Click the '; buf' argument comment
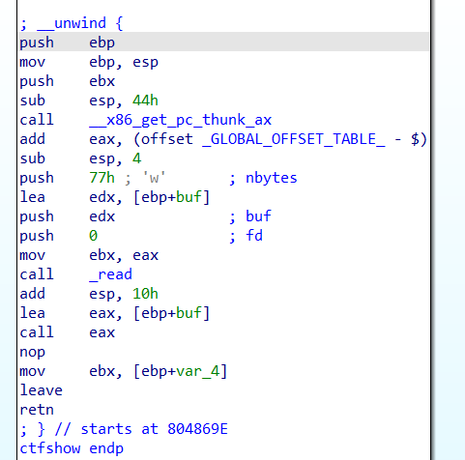465x460 pixels. click(250, 216)
